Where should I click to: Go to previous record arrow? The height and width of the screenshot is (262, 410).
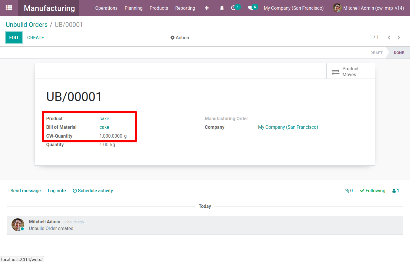tap(389, 38)
